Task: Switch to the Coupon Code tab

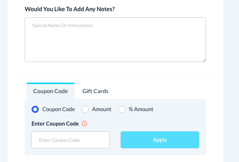Action: 50,91
